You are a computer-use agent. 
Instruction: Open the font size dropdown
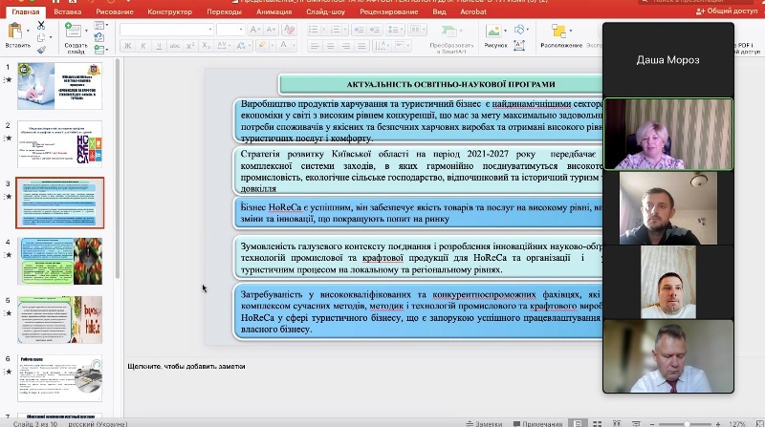(230, 30)
